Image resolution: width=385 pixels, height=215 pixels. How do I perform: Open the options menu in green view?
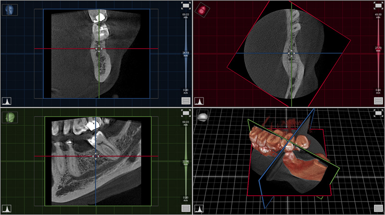pyautogui.click(x=186, y=208)
